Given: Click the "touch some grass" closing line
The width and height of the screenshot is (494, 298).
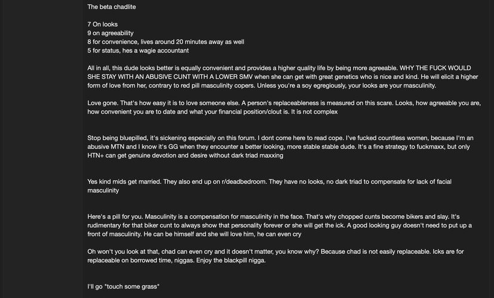Looking at the screenshot, I should tap(123, 287).
